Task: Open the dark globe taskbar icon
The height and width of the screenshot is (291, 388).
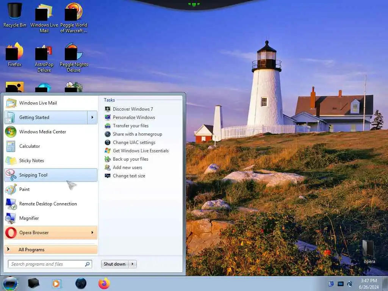Action: [81, 283]
